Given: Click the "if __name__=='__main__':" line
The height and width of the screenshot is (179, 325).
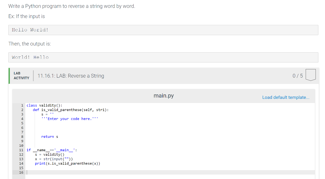Looking at the screenshot, I should coord(52,150).
